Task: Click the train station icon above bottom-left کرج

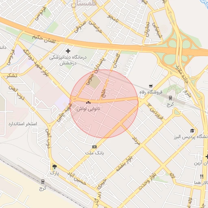Action: pyautogui.click(x=43, y=182)
